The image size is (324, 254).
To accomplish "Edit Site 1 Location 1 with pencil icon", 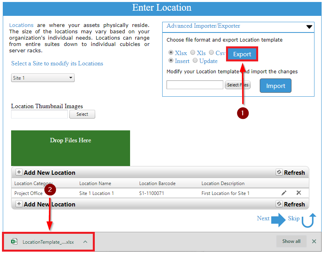I will point(284,193).
